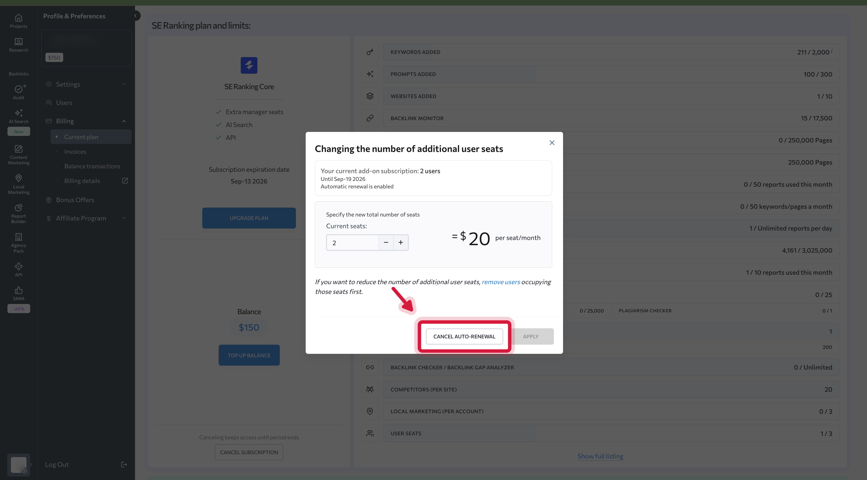
Task: Click the current seats number field
Action: click(352, 243)
